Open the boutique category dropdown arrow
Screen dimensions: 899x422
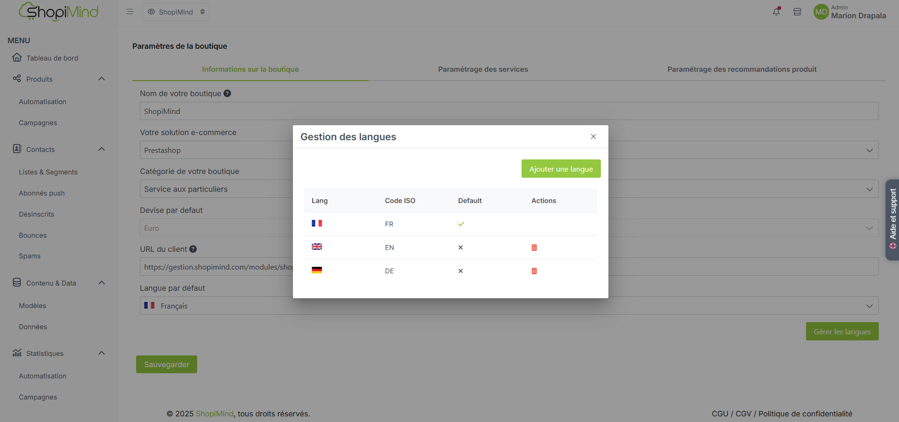pyautogui.click(x=869, y=189)
